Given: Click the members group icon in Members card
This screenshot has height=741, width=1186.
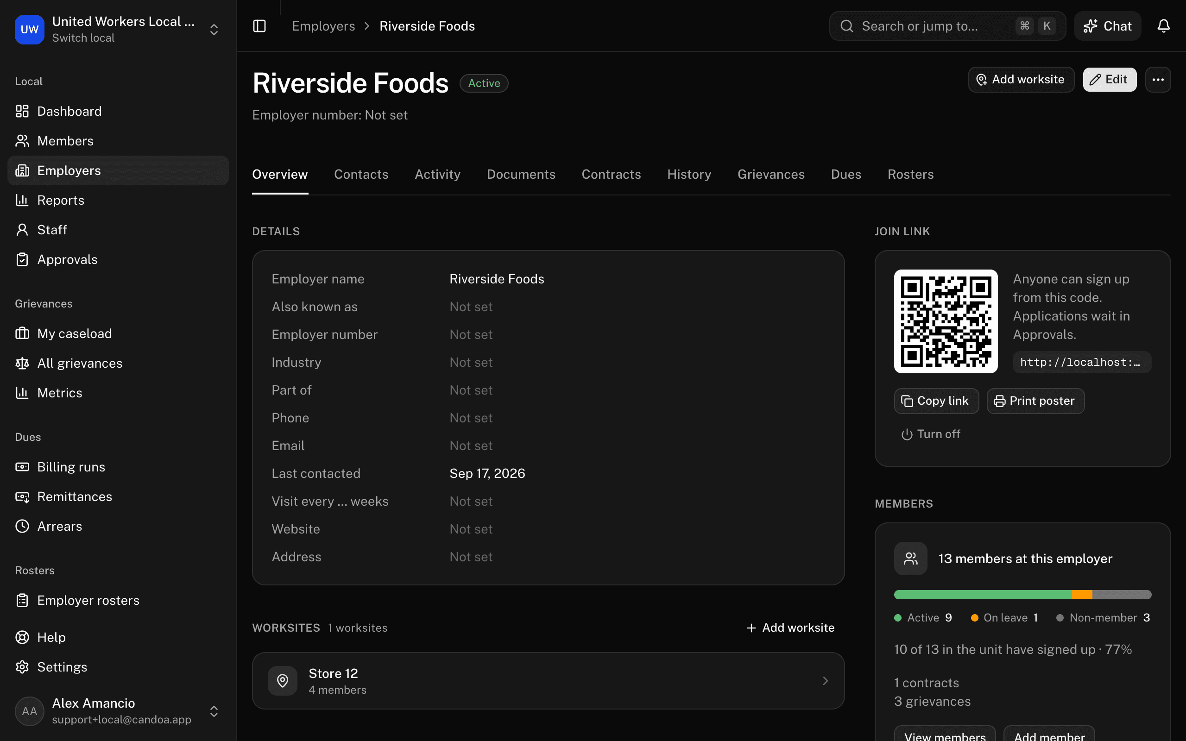Looking at the screenshot, I should 910,558.
